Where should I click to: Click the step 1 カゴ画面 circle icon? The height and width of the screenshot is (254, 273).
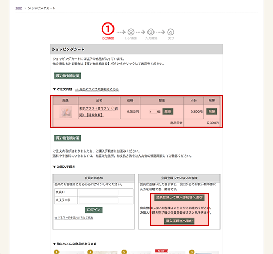coord(108,29)
